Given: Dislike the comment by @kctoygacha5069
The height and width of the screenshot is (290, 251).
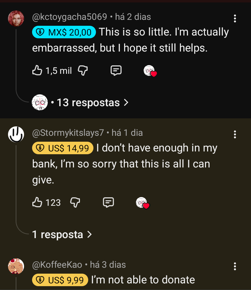Looking at the screenshot, I should [82, 71].
